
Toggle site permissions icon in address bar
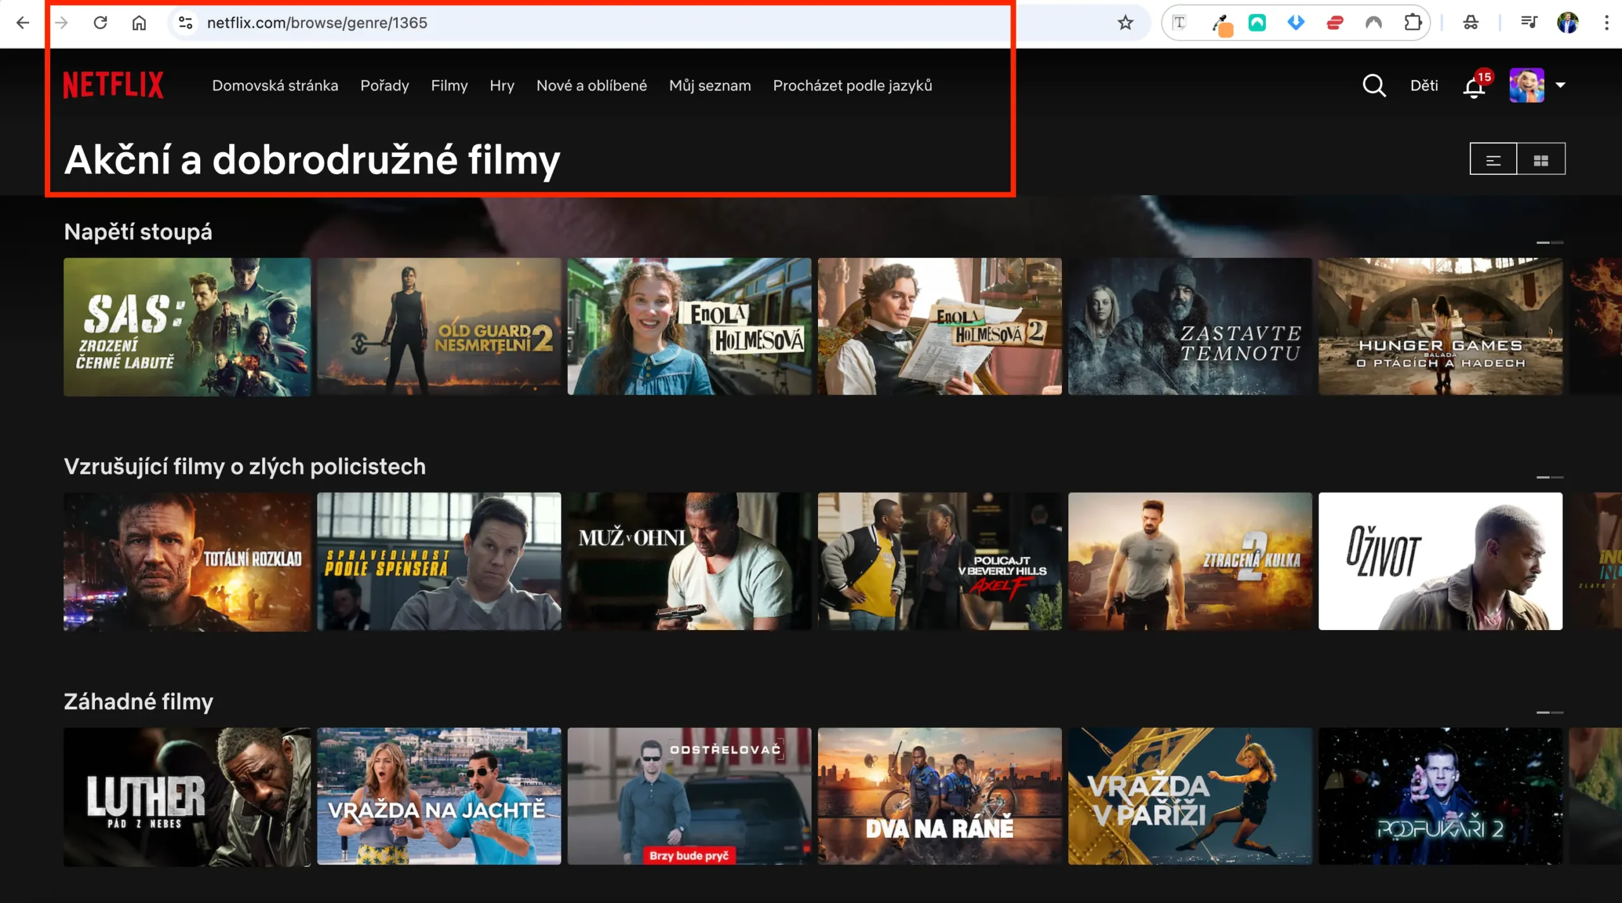[185, 23]
